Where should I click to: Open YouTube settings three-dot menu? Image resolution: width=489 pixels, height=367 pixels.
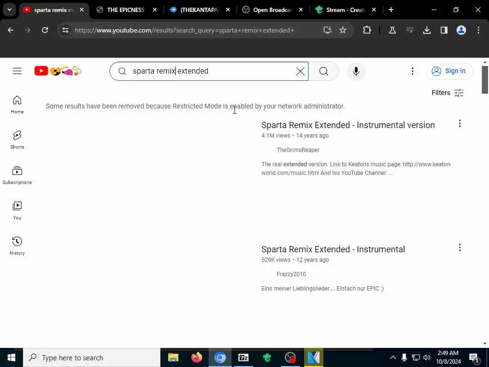click(x=412, y=71)
